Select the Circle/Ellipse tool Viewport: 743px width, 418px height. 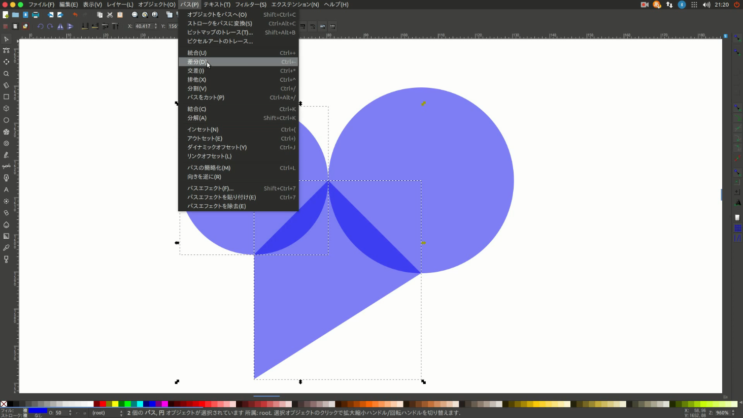[x=6, y=120]
